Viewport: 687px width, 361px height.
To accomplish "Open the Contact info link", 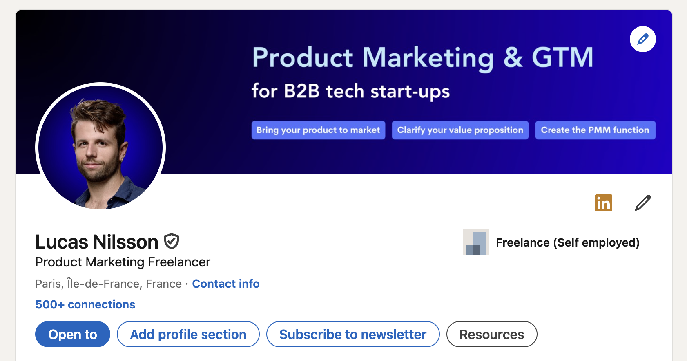I will 225,284.
